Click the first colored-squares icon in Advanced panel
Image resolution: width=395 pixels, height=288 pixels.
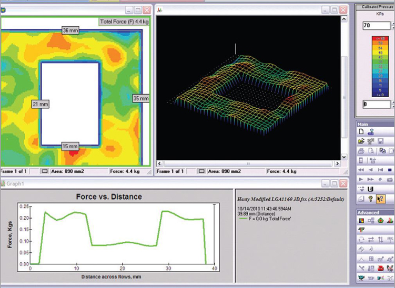(x=361, y=221)
